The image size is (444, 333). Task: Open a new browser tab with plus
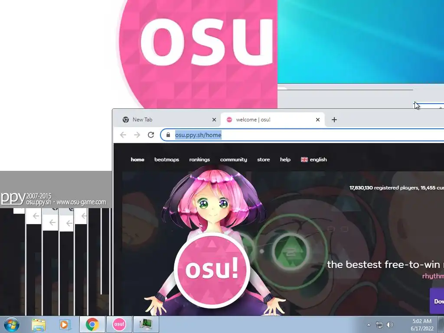pos(334,120)
